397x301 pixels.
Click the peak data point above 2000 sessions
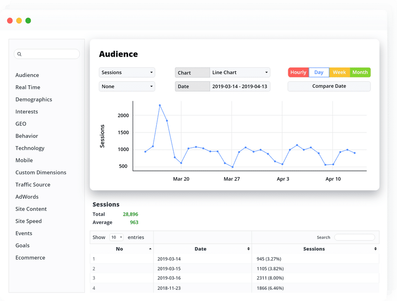(x=160, y=105)
